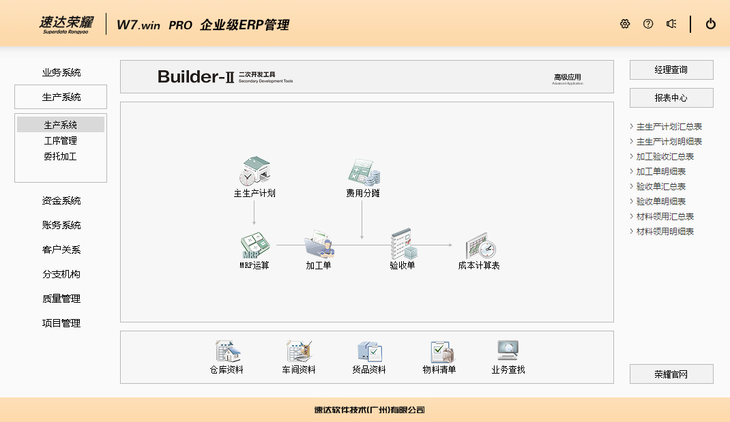Click the 物料清单 clipboard icon
The image size is (730, 422).
[439, 352]
